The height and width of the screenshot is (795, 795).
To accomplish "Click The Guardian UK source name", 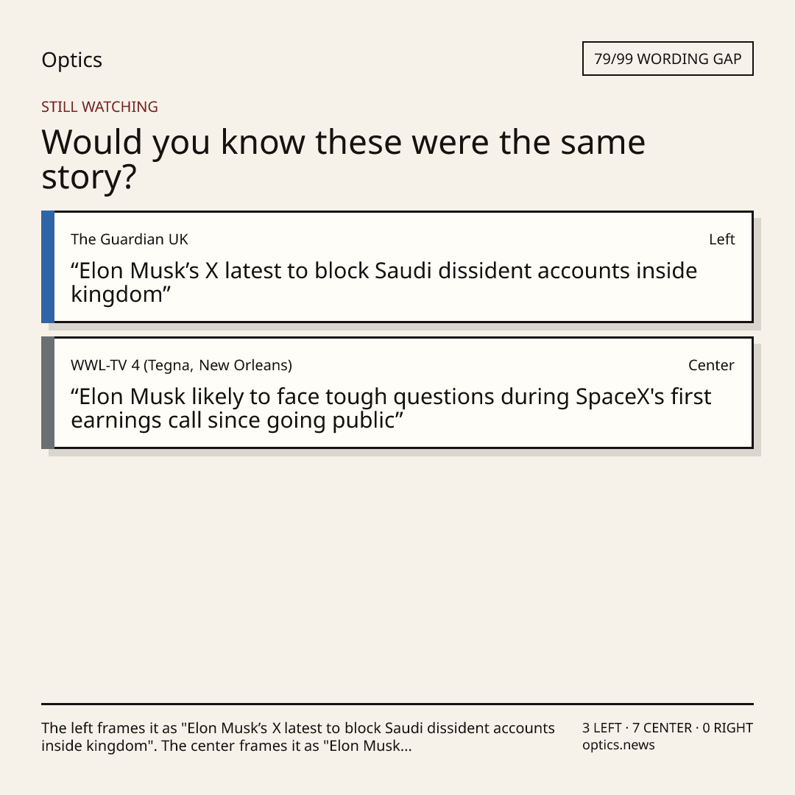I will 130,239.
